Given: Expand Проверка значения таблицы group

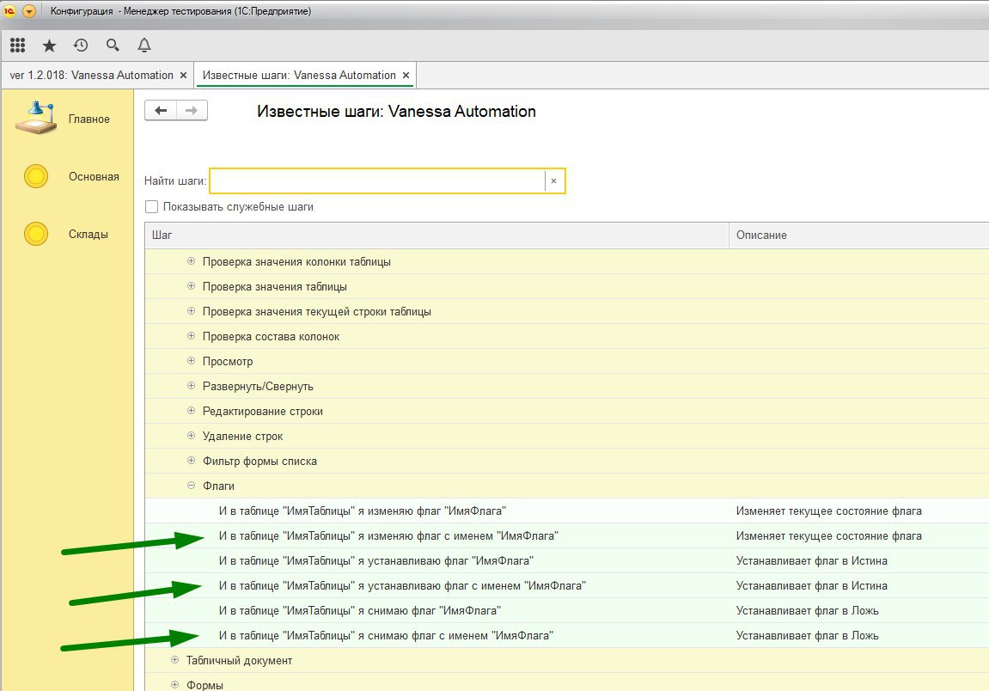Looking at the screenshot, I should (191, 286).
